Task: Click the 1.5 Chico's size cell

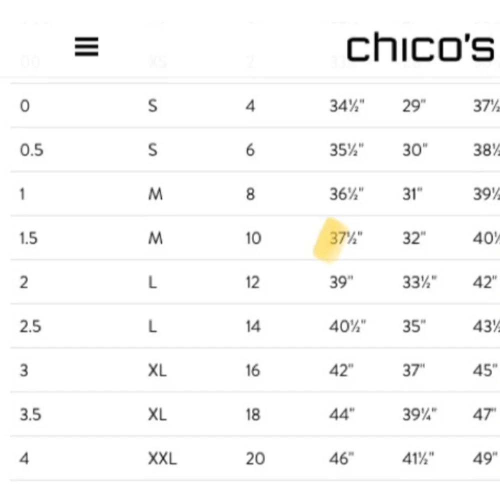Action: tap(28, 238)
